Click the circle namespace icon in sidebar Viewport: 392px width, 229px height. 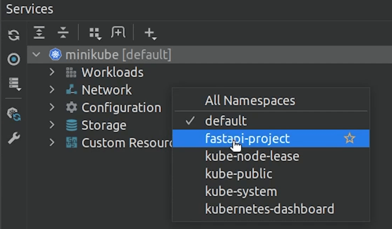click(14, 60)
